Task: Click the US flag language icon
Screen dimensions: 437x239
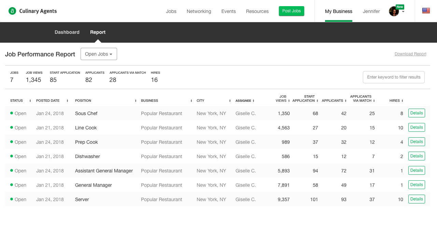Action: (x=426, y=11)
